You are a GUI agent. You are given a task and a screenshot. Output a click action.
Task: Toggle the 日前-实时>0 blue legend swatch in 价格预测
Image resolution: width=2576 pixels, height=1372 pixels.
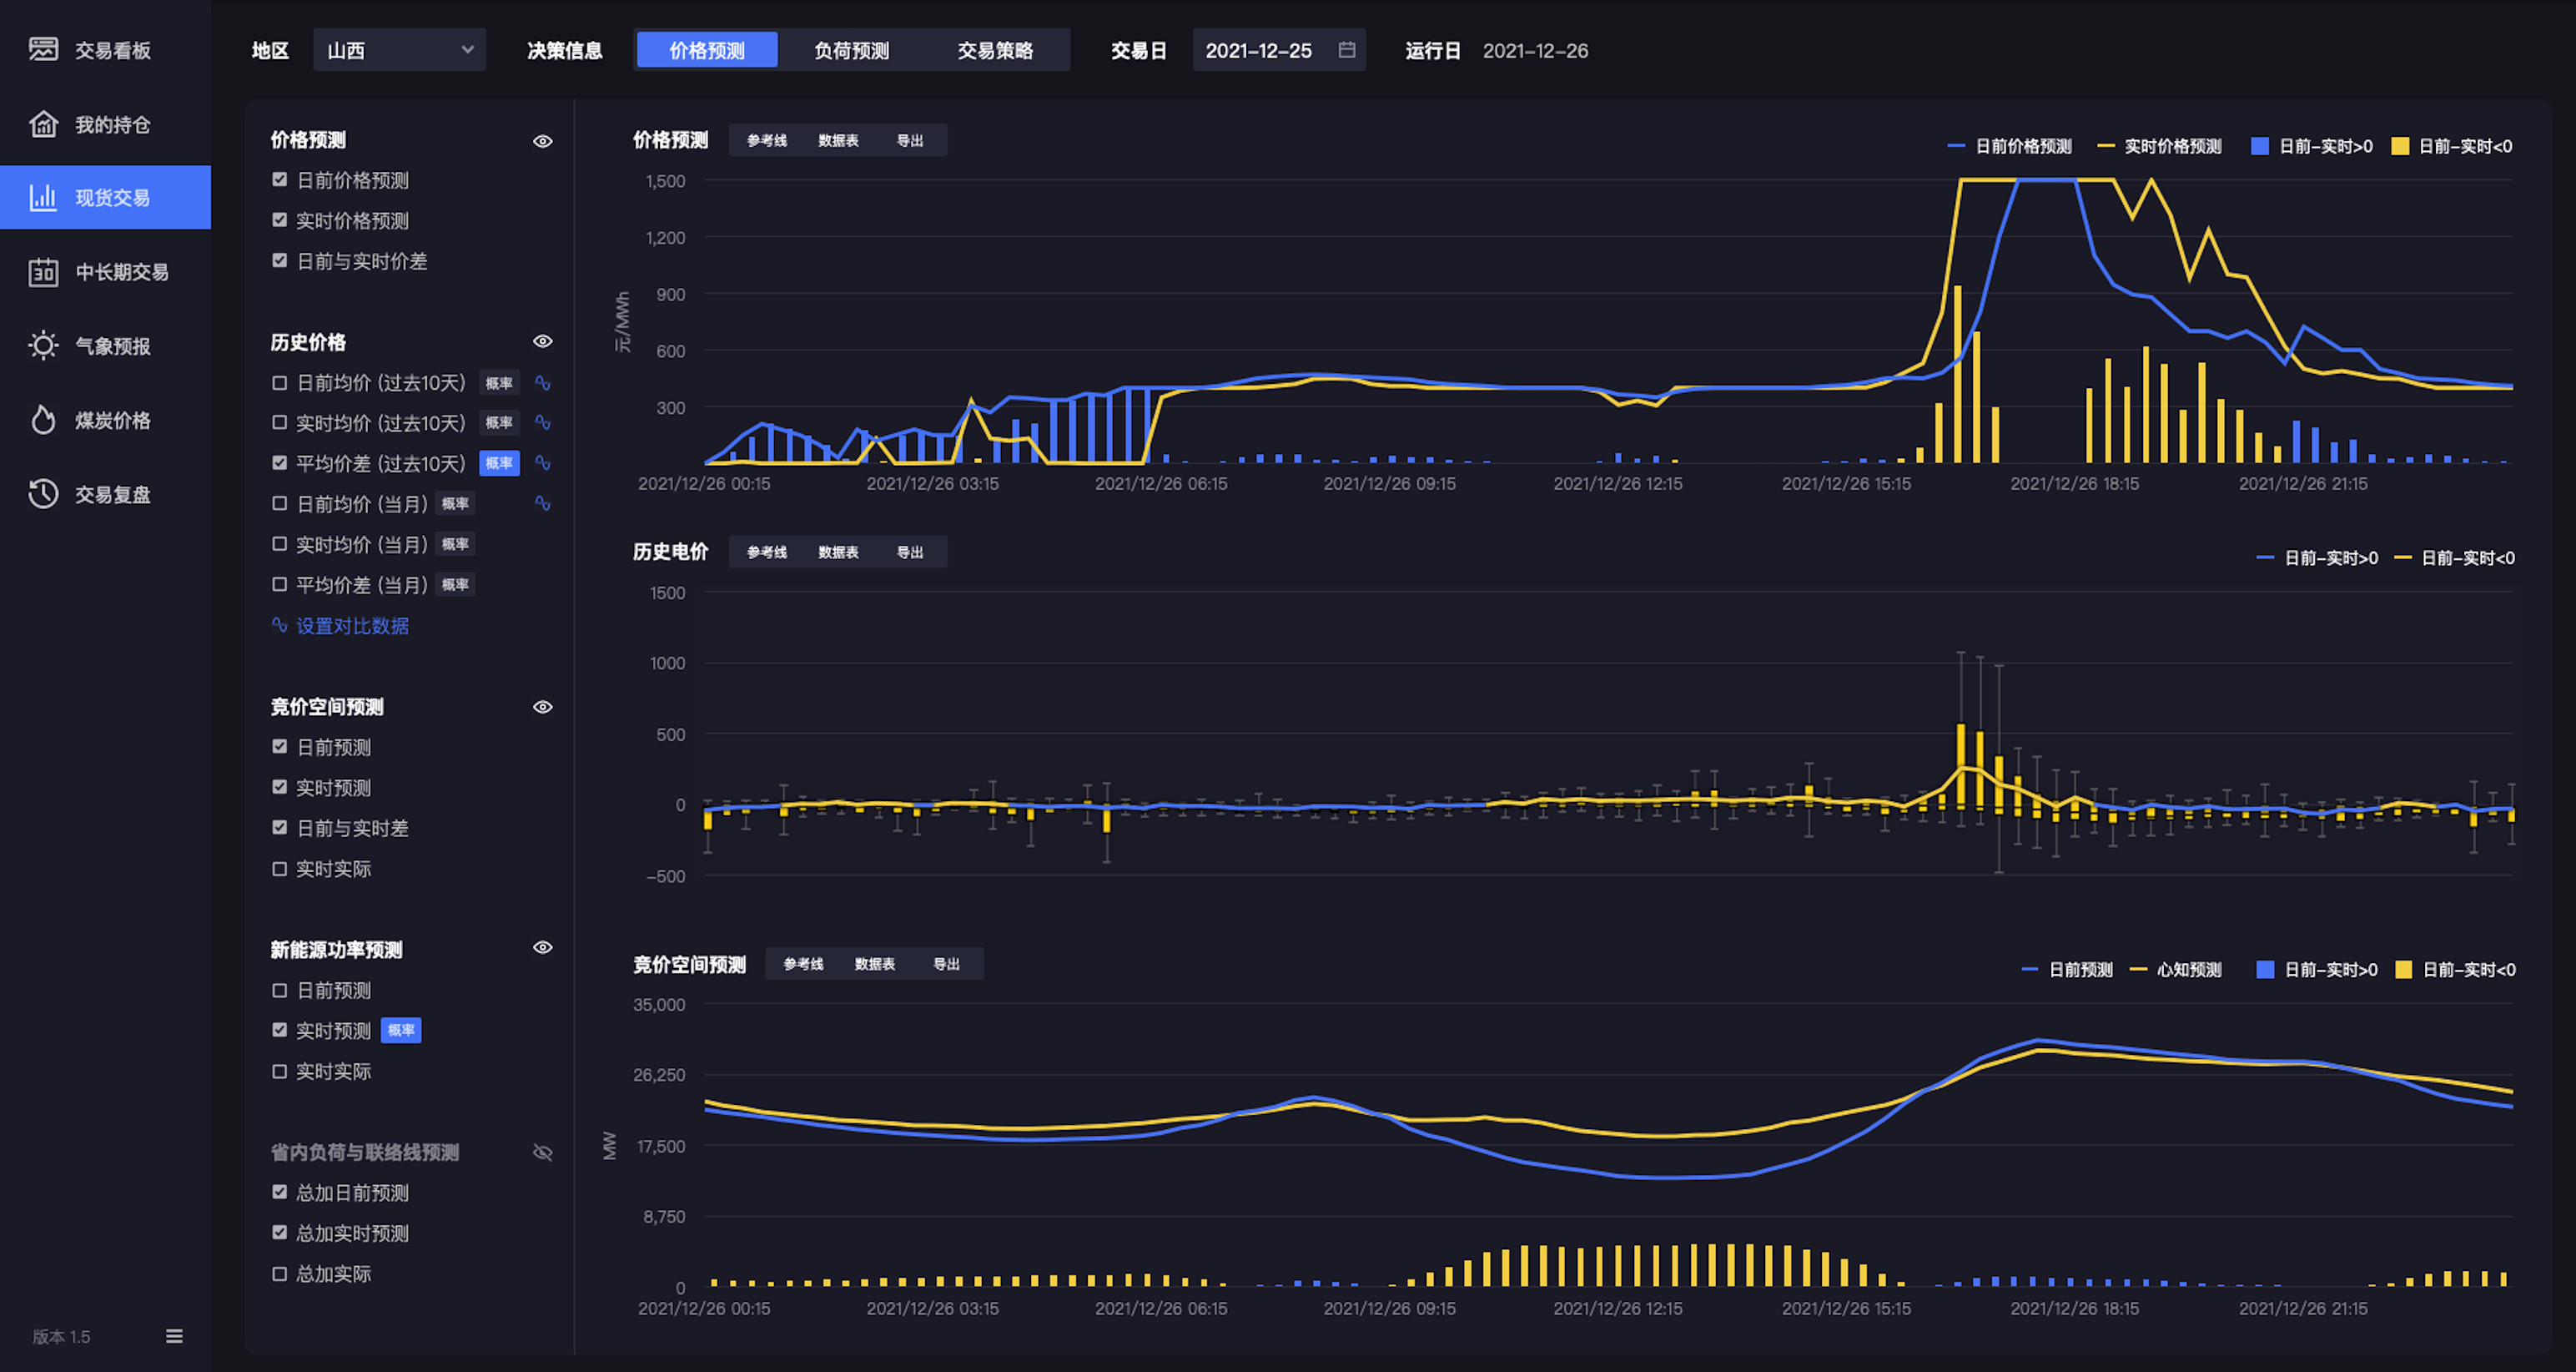(x=2259, y=146)
